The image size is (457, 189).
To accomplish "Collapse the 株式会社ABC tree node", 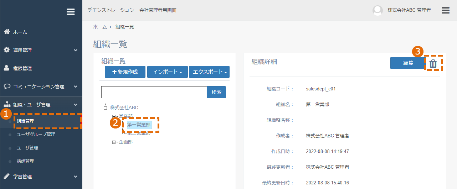I will pos(105,107).
